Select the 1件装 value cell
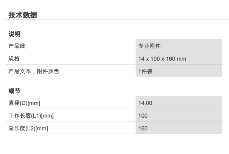 tap(145, 71)
